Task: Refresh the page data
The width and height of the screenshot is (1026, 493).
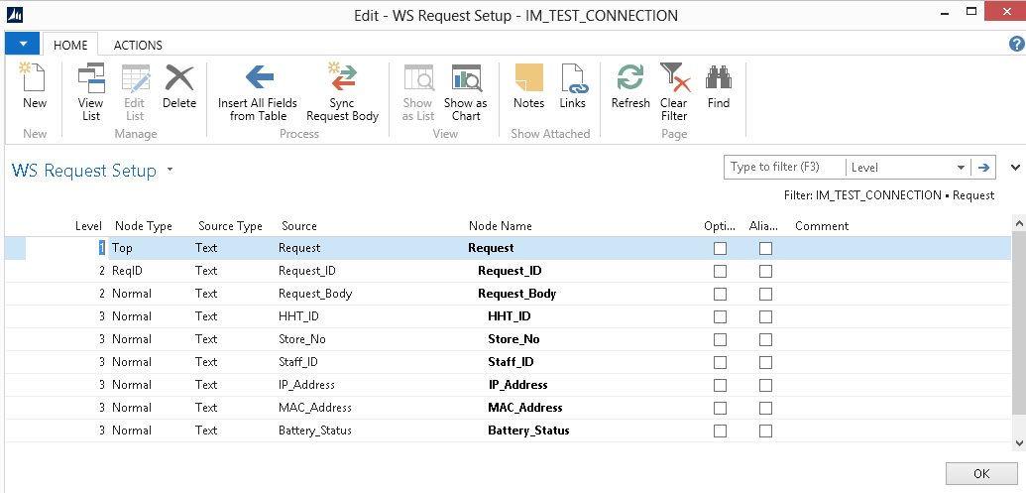Action: point(630,89)
